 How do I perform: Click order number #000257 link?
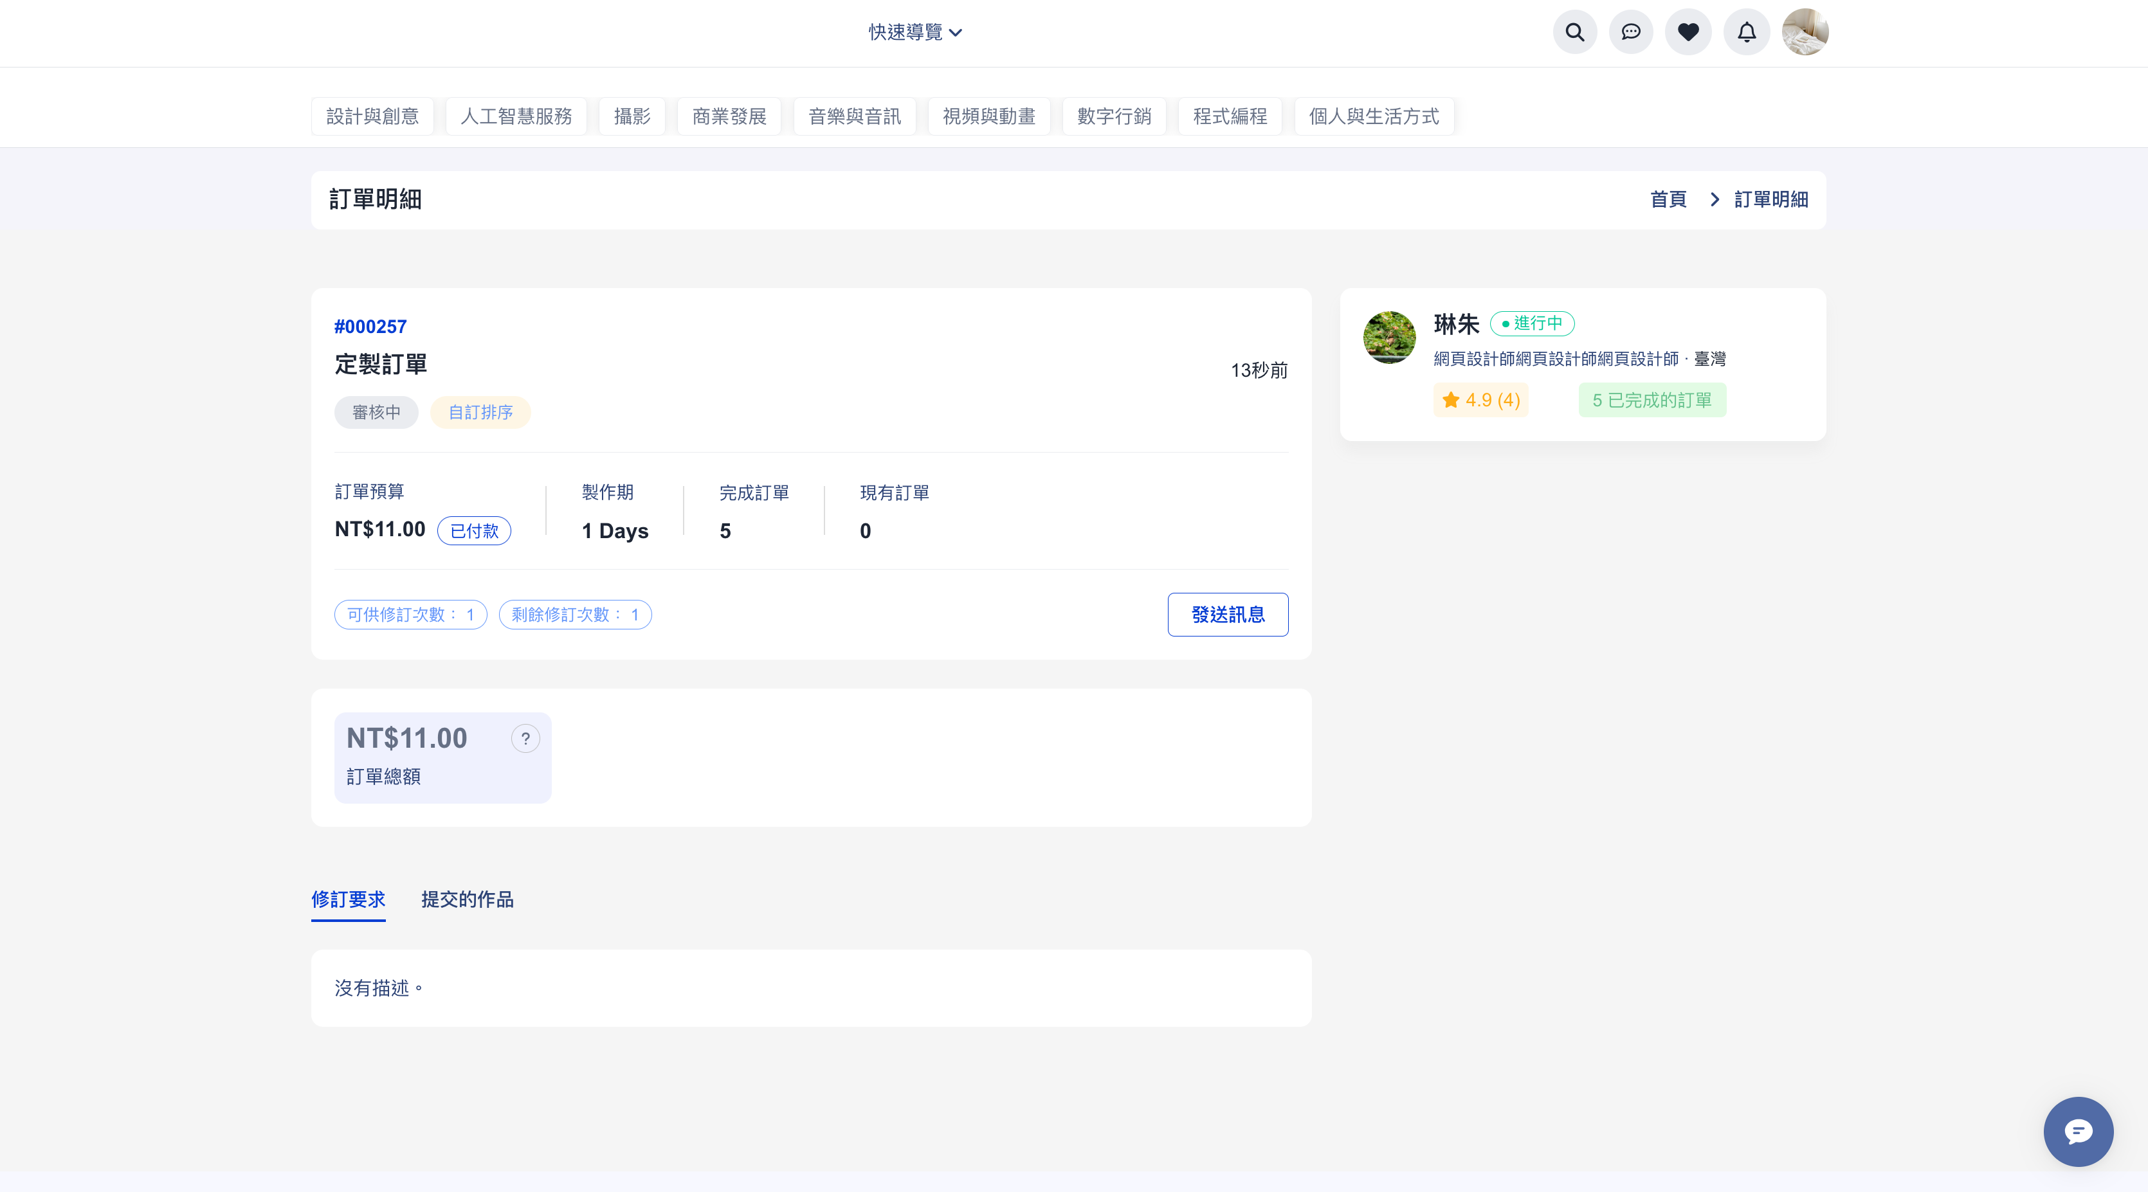370,327
